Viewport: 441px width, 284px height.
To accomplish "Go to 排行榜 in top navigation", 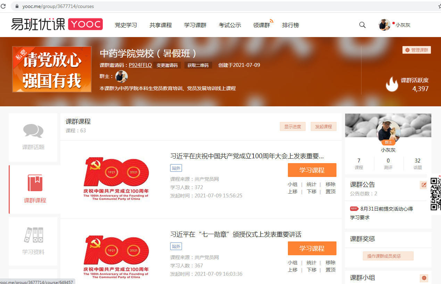I will pos(290,25).
